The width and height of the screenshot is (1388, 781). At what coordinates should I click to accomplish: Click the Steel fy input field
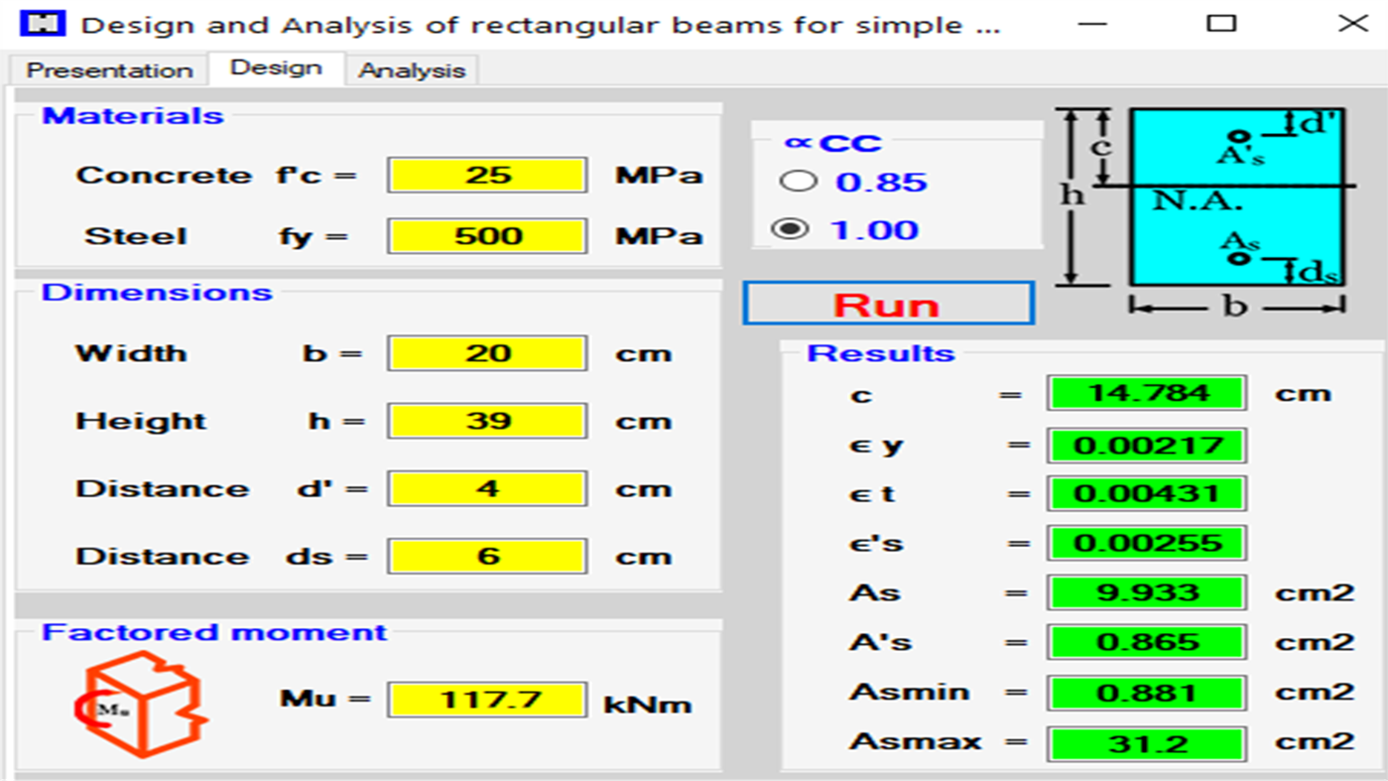487,235
